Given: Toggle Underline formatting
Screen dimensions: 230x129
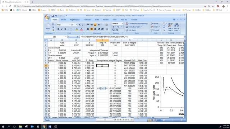Looking at the screenshot, I should pos(65,29).
